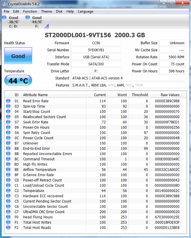Viewport: 191px width, 238px height.
Task: Click the Threshold column header
Action: [x=139, y=95]
